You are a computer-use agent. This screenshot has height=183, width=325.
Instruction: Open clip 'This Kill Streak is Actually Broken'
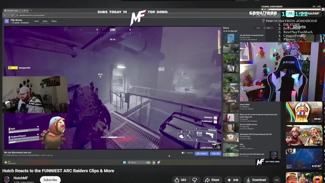point(252,35)
